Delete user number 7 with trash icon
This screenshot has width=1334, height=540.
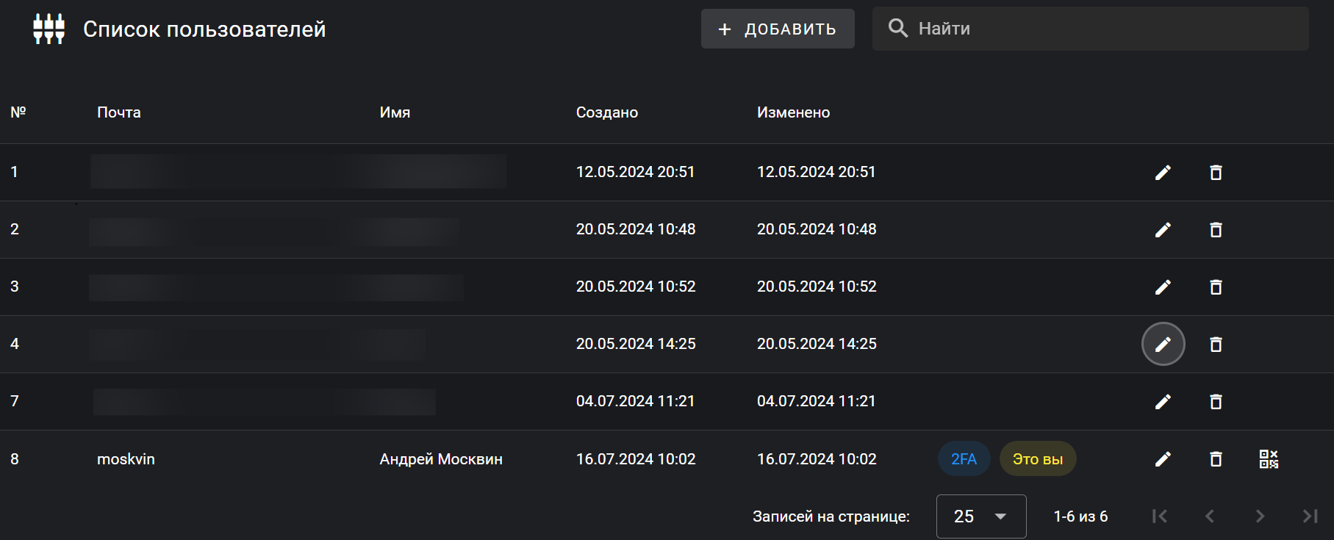click(1216, 402)
